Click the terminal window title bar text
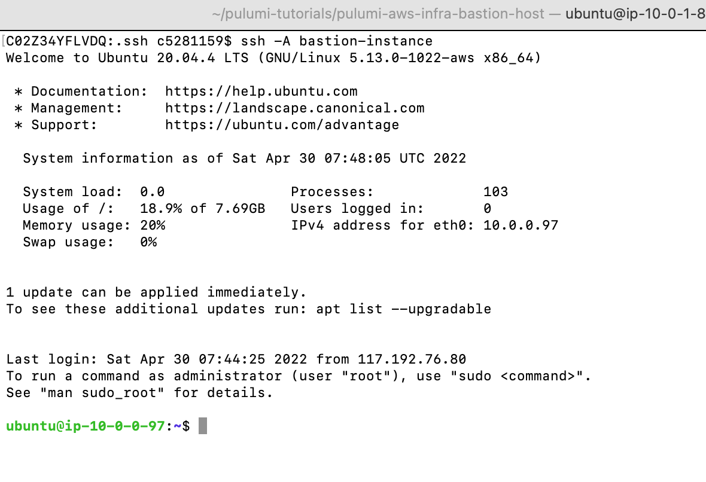The height and width of the screenshot is (482, 706). click(x=458, y=14)
